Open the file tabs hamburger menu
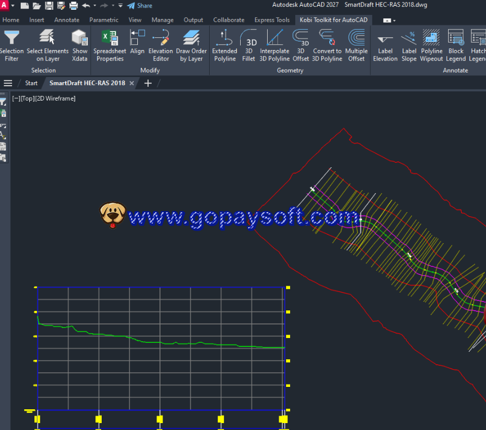The image size is (486, 430). (8, 83)
